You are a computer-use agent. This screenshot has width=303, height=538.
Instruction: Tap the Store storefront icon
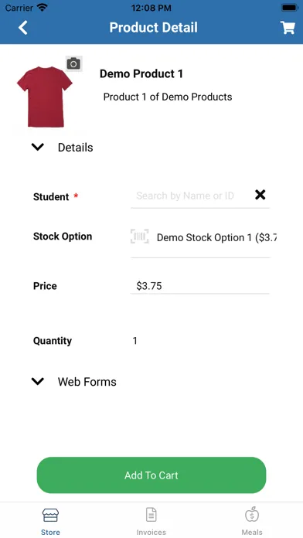50,515
